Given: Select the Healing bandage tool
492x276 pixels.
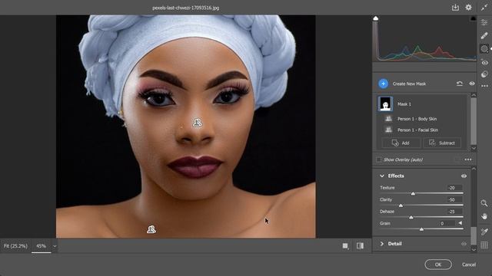Looking at the screenshot, I should 484,36.
